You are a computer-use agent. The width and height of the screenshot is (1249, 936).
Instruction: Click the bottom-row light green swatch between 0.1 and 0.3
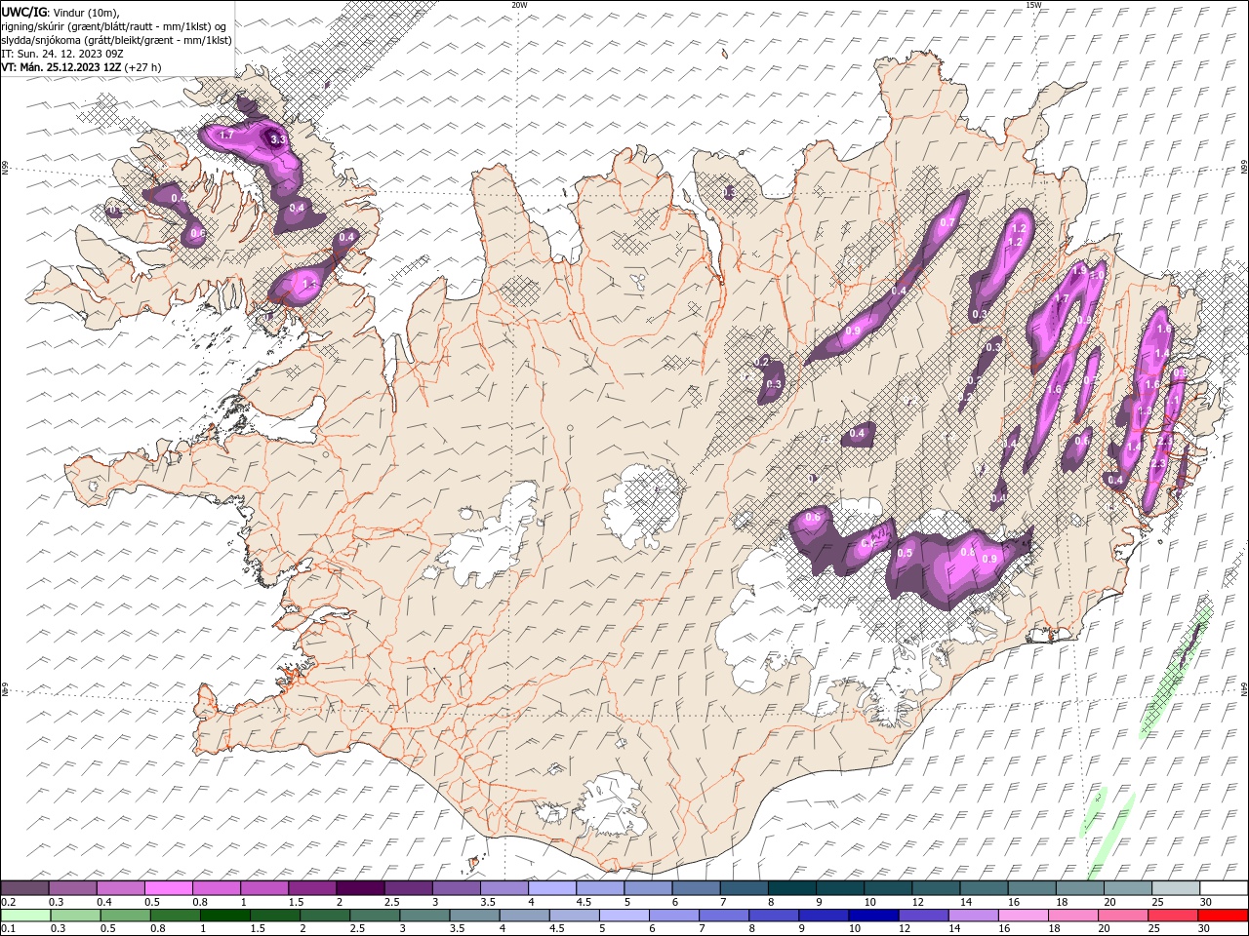(24, 916)
